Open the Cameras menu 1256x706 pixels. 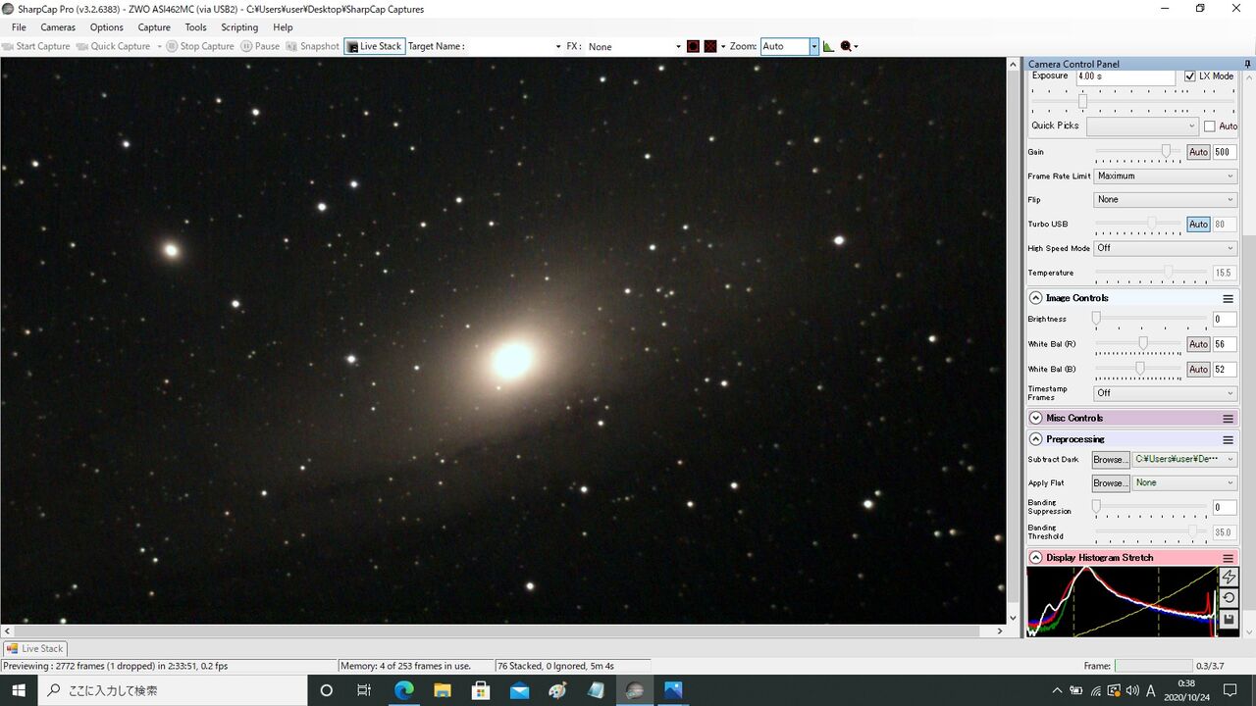click(58, 27)
